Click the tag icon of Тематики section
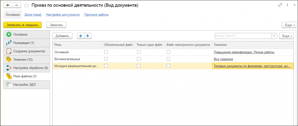The image size is (298, 126). pos(8,59)
